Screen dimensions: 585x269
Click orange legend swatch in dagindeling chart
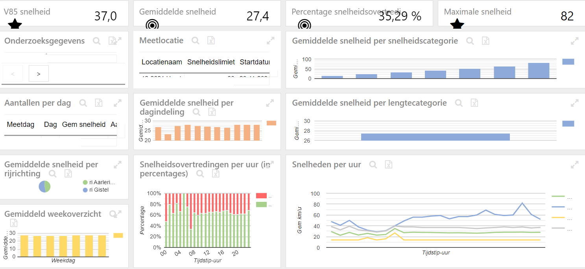pos(271,123)
